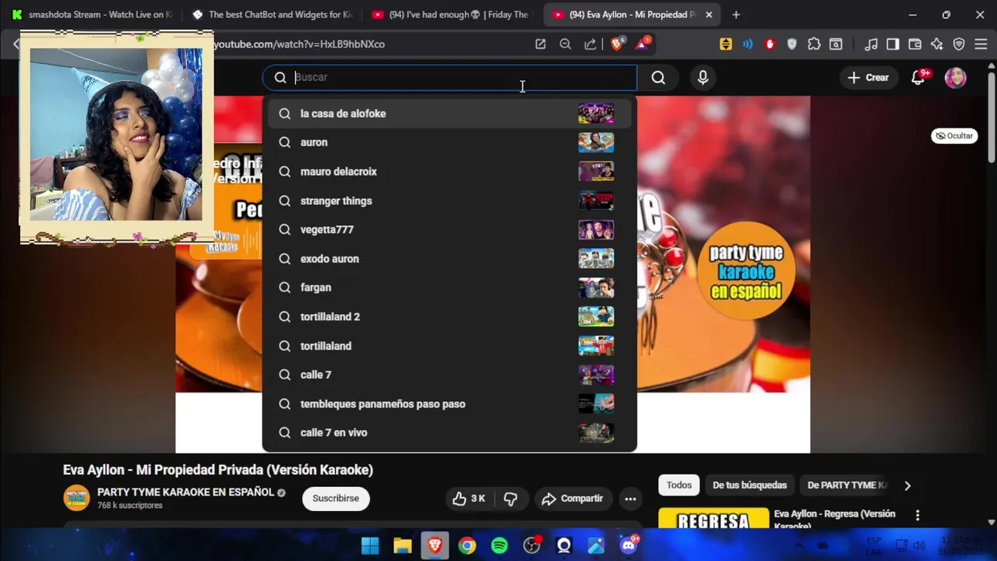Open the browser extensions puzzle icon

814,44
